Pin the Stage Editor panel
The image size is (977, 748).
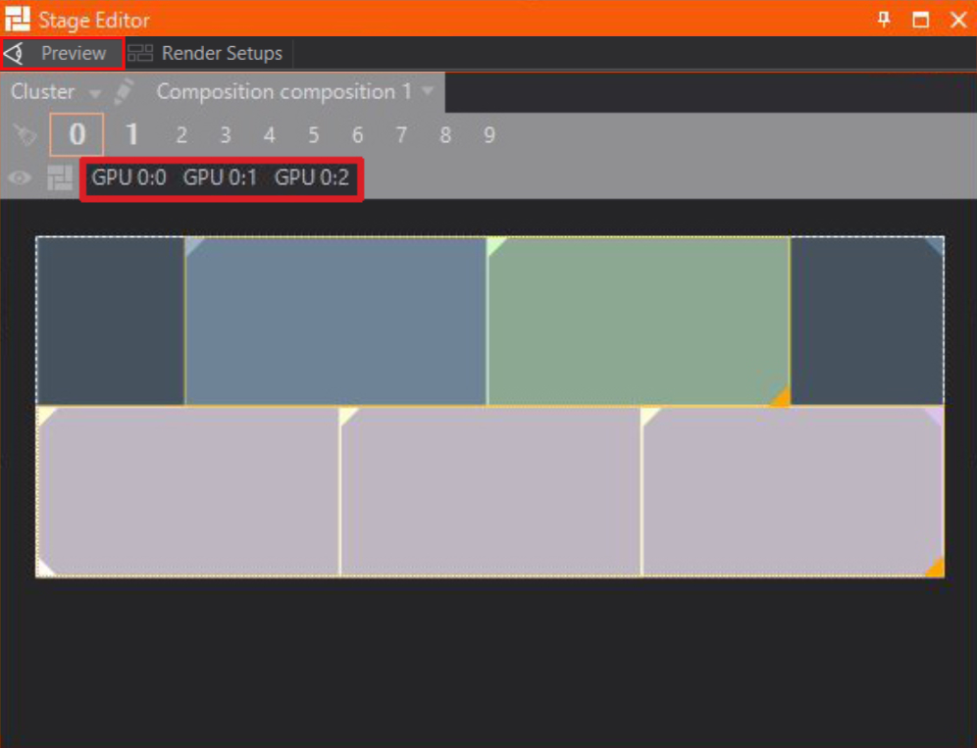click(x=884, y=19)
